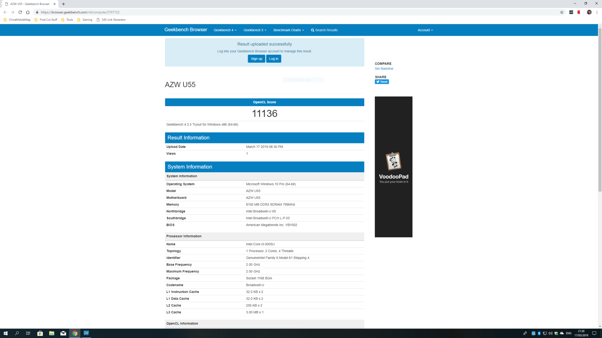602x338 pixels.
Task: Open the Gaming bookmarks folder
Action: pos(85,20)
